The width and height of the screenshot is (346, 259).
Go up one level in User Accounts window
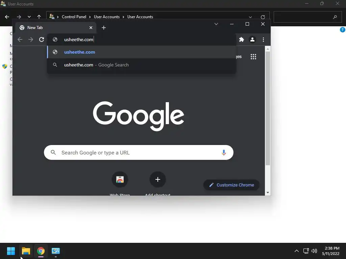click(x=39, y=17)
